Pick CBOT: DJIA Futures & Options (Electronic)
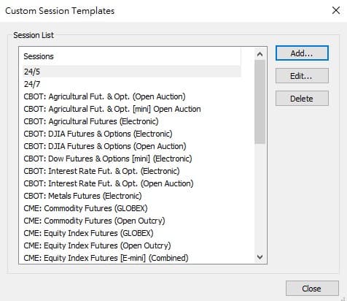The height and width of the screenshot is (301, 347). (98, 134)
